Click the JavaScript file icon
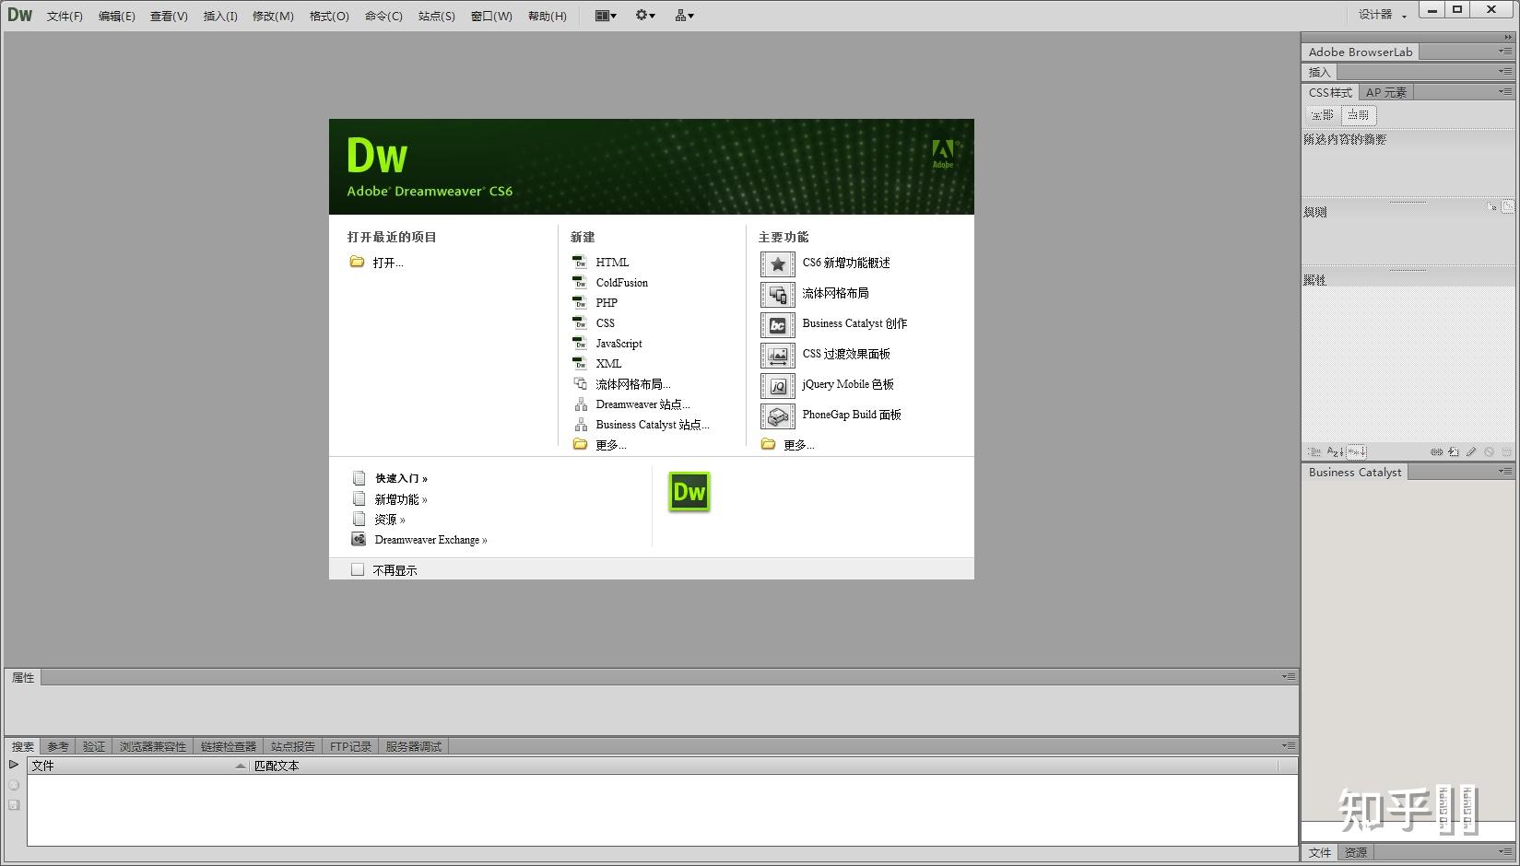This screenshot has width=1520, height=866. [x=580, y=344]
